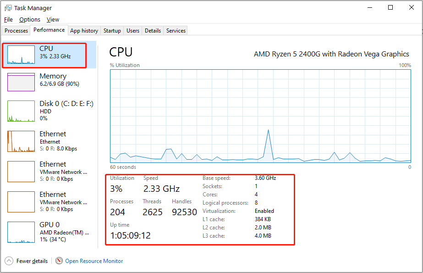The image size is (423, 273).
Task: Select the Memory usage graph thumbnail
Action: [21, 82]
